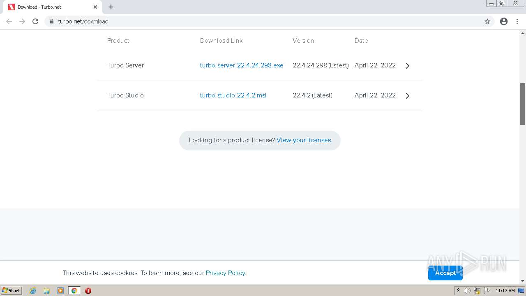Viewport: 526px width, 296px height.
Task: Expand the Turbo Server row chevron
Action: [x=407, y=66]
